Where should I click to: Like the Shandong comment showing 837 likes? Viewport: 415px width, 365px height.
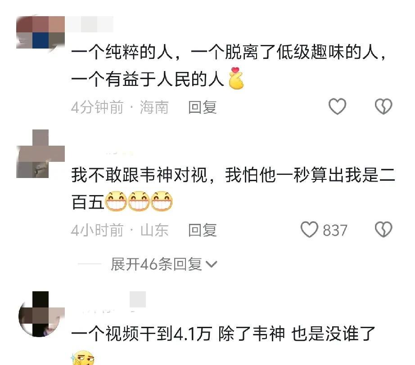[x=309, y=229]
